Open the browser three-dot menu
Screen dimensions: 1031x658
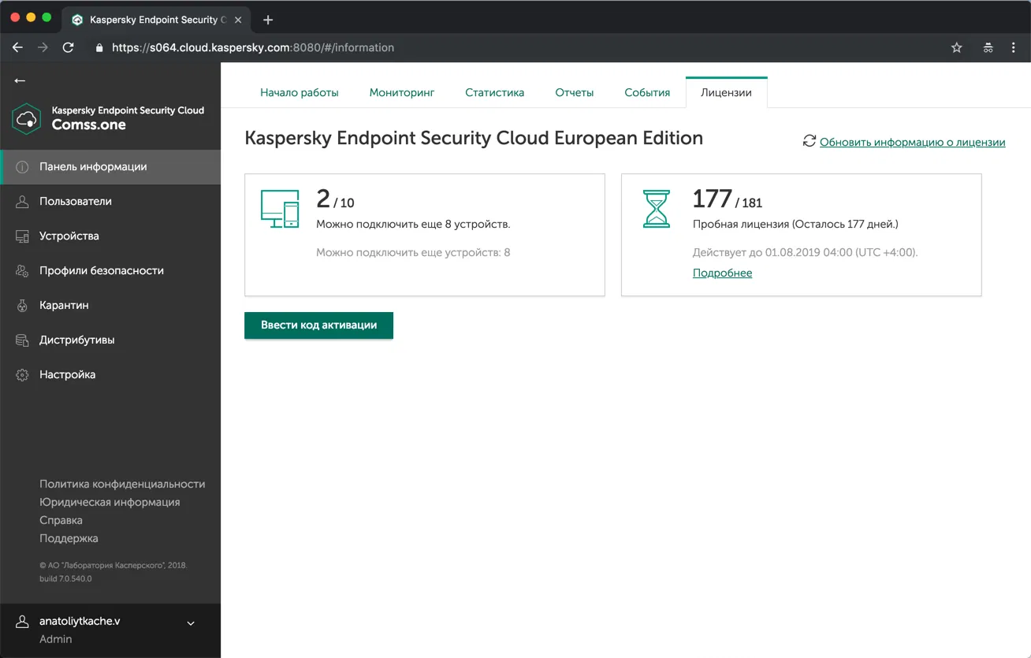1014,47
